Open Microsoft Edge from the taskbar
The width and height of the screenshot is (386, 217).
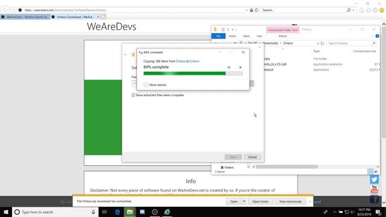pyautogui.click(x=117, y=212)
